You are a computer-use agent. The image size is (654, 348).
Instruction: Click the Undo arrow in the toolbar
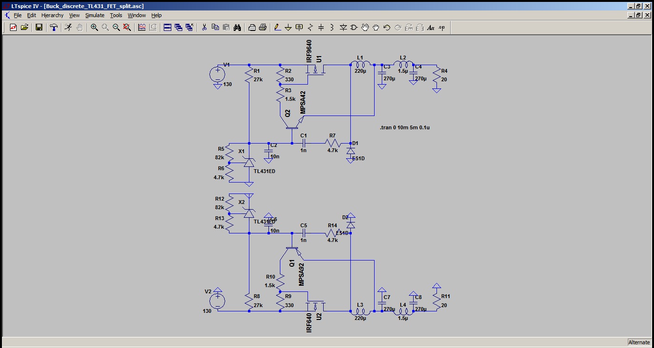pos(386,28)
